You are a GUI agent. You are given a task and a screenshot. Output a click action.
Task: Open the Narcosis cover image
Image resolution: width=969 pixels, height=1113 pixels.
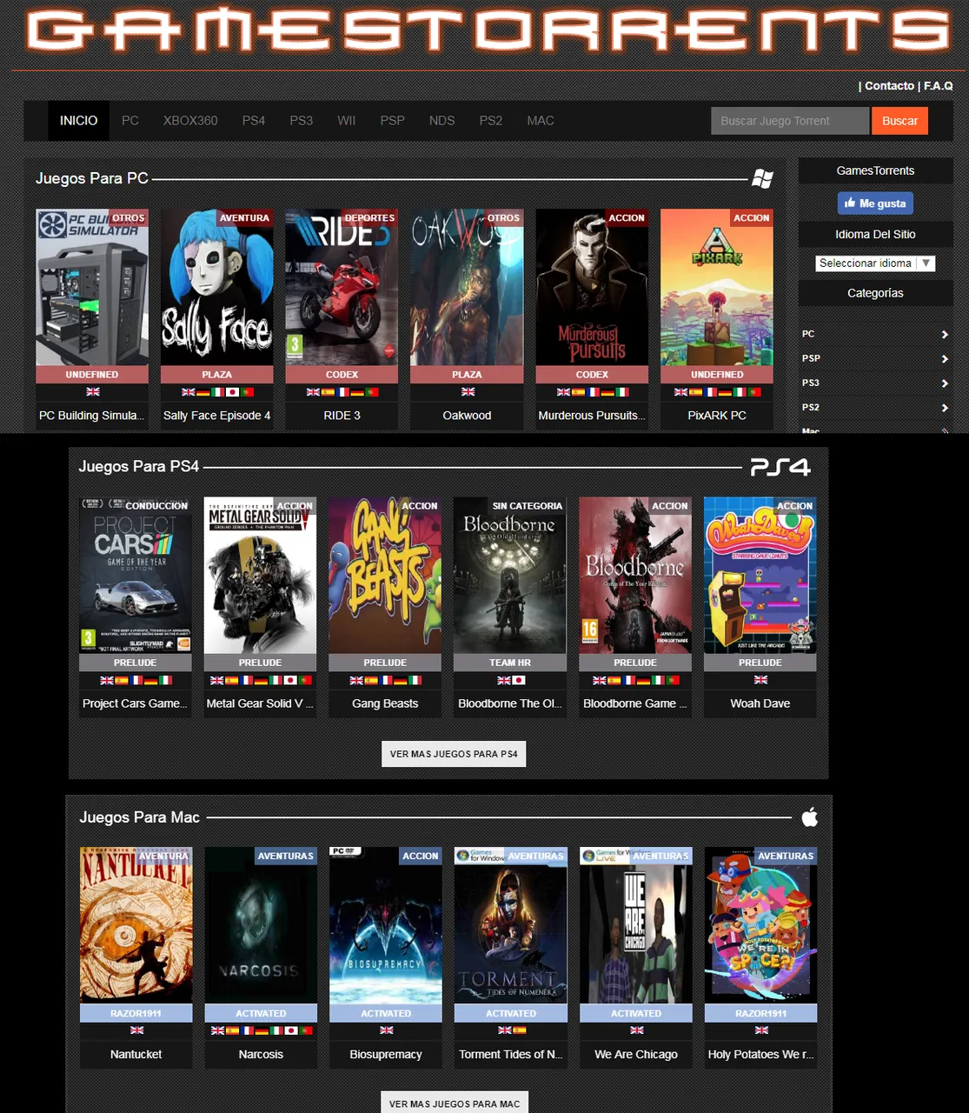click(x=261, y=925)
